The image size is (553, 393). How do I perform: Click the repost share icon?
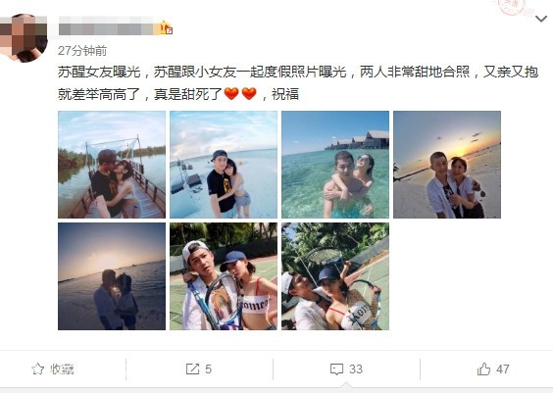pyautogui.click(x=192, y=369)
